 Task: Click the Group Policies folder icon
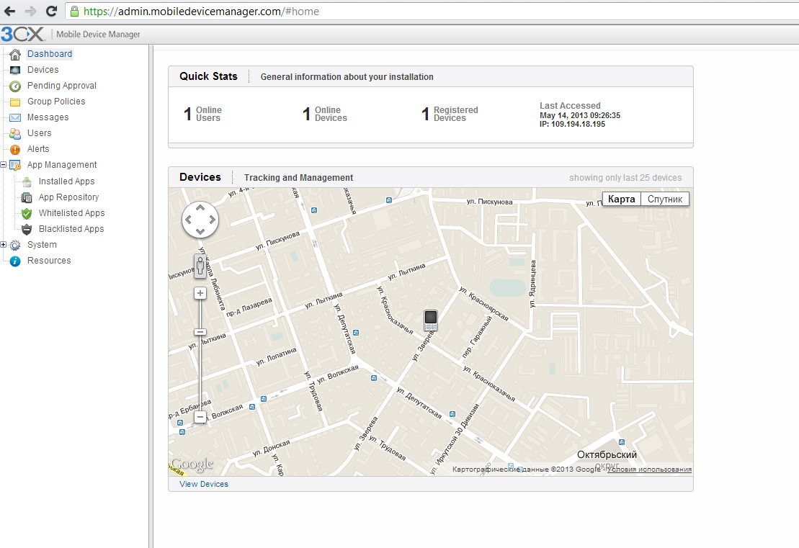coord(14,102)
